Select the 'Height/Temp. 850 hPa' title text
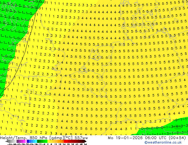Viewport: 188px width, 145px height. [x=24, y=138]
